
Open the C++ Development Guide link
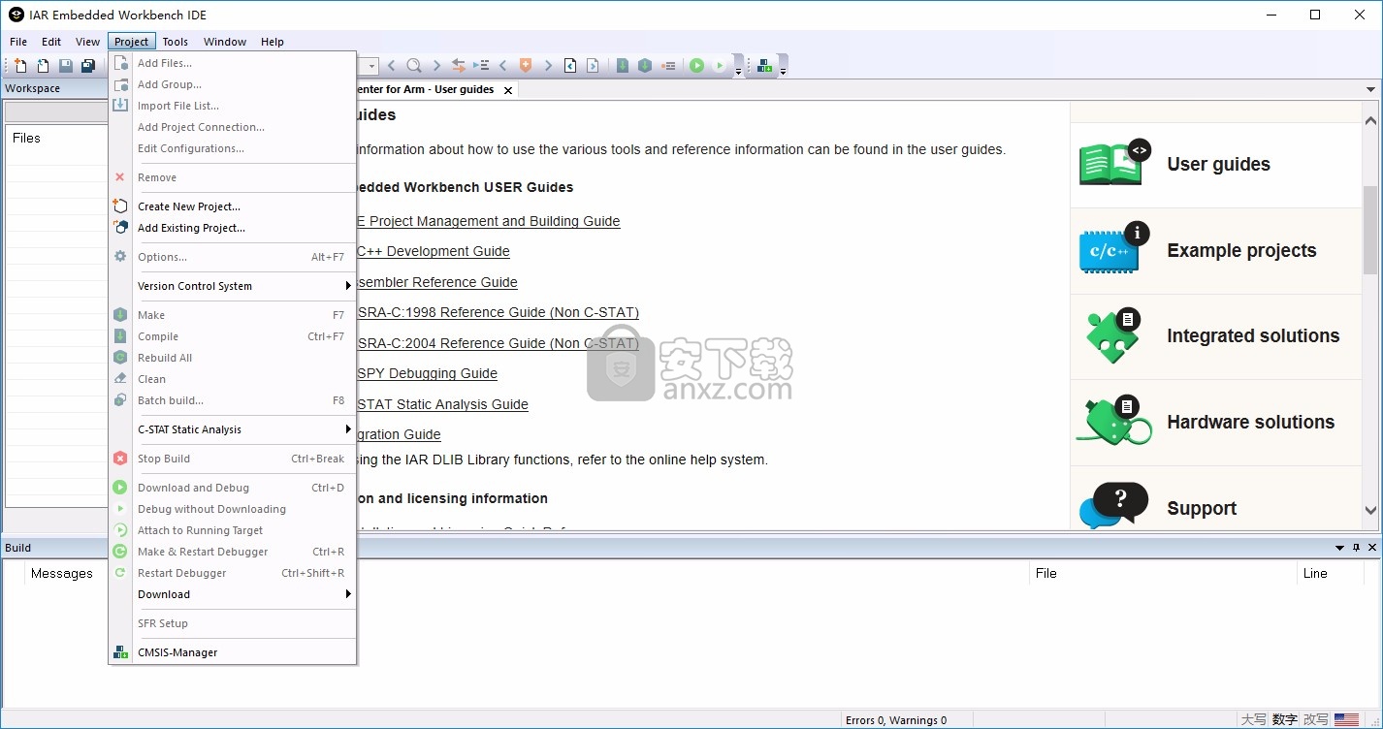coord(434,251)
